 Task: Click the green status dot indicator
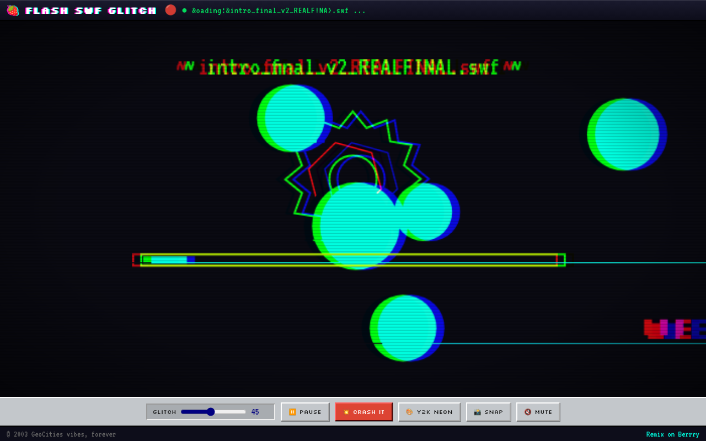[184, 10]
